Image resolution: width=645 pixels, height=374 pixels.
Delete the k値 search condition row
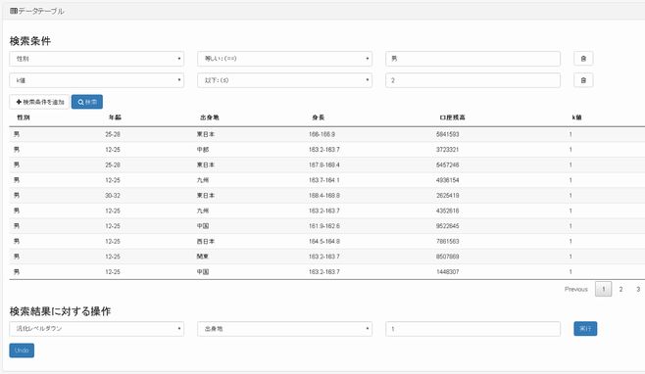(583, 80)
